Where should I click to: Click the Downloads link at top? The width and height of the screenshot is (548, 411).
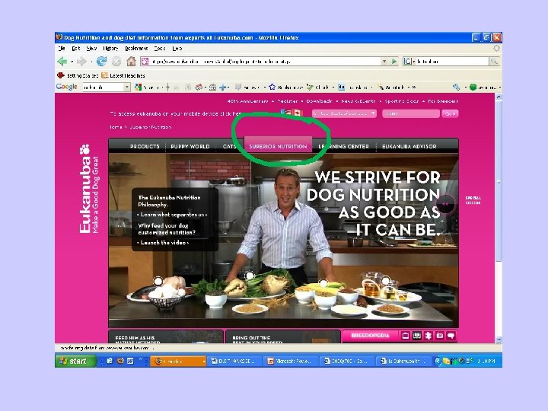(x=319, y=101)
